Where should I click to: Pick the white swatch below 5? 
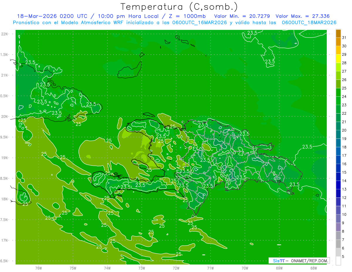point(338,261)
